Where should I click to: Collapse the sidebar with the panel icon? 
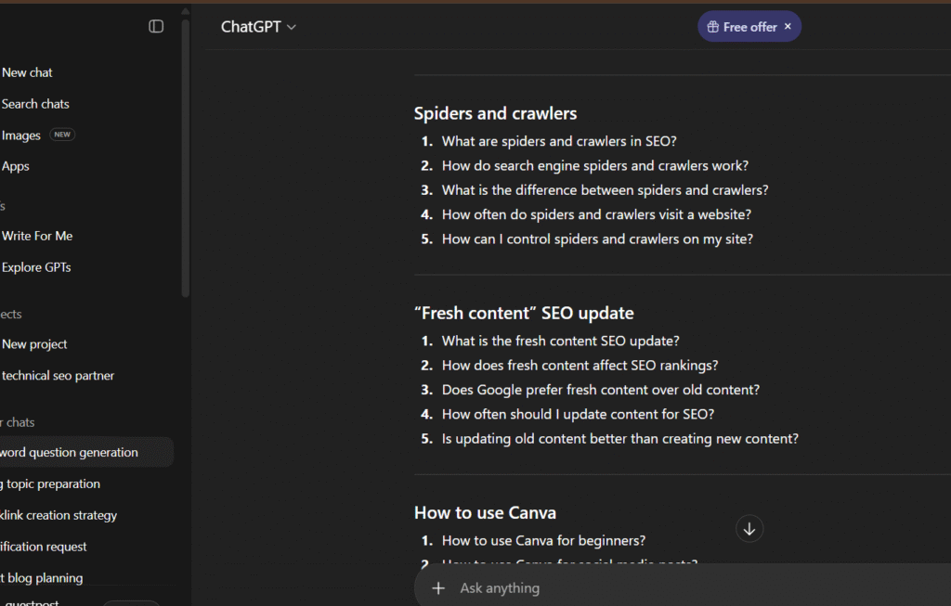[x=156, y=27]
